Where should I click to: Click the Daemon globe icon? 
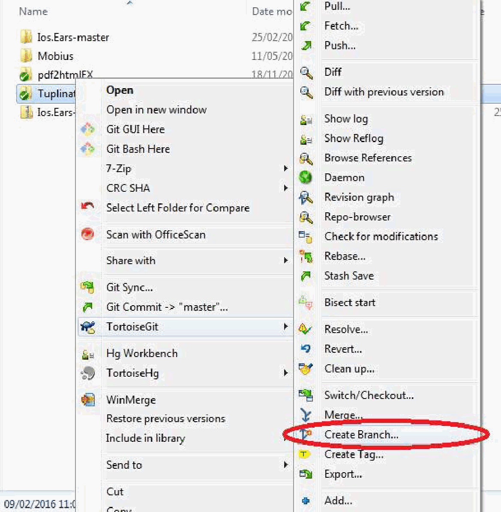[x=306, y=177]
